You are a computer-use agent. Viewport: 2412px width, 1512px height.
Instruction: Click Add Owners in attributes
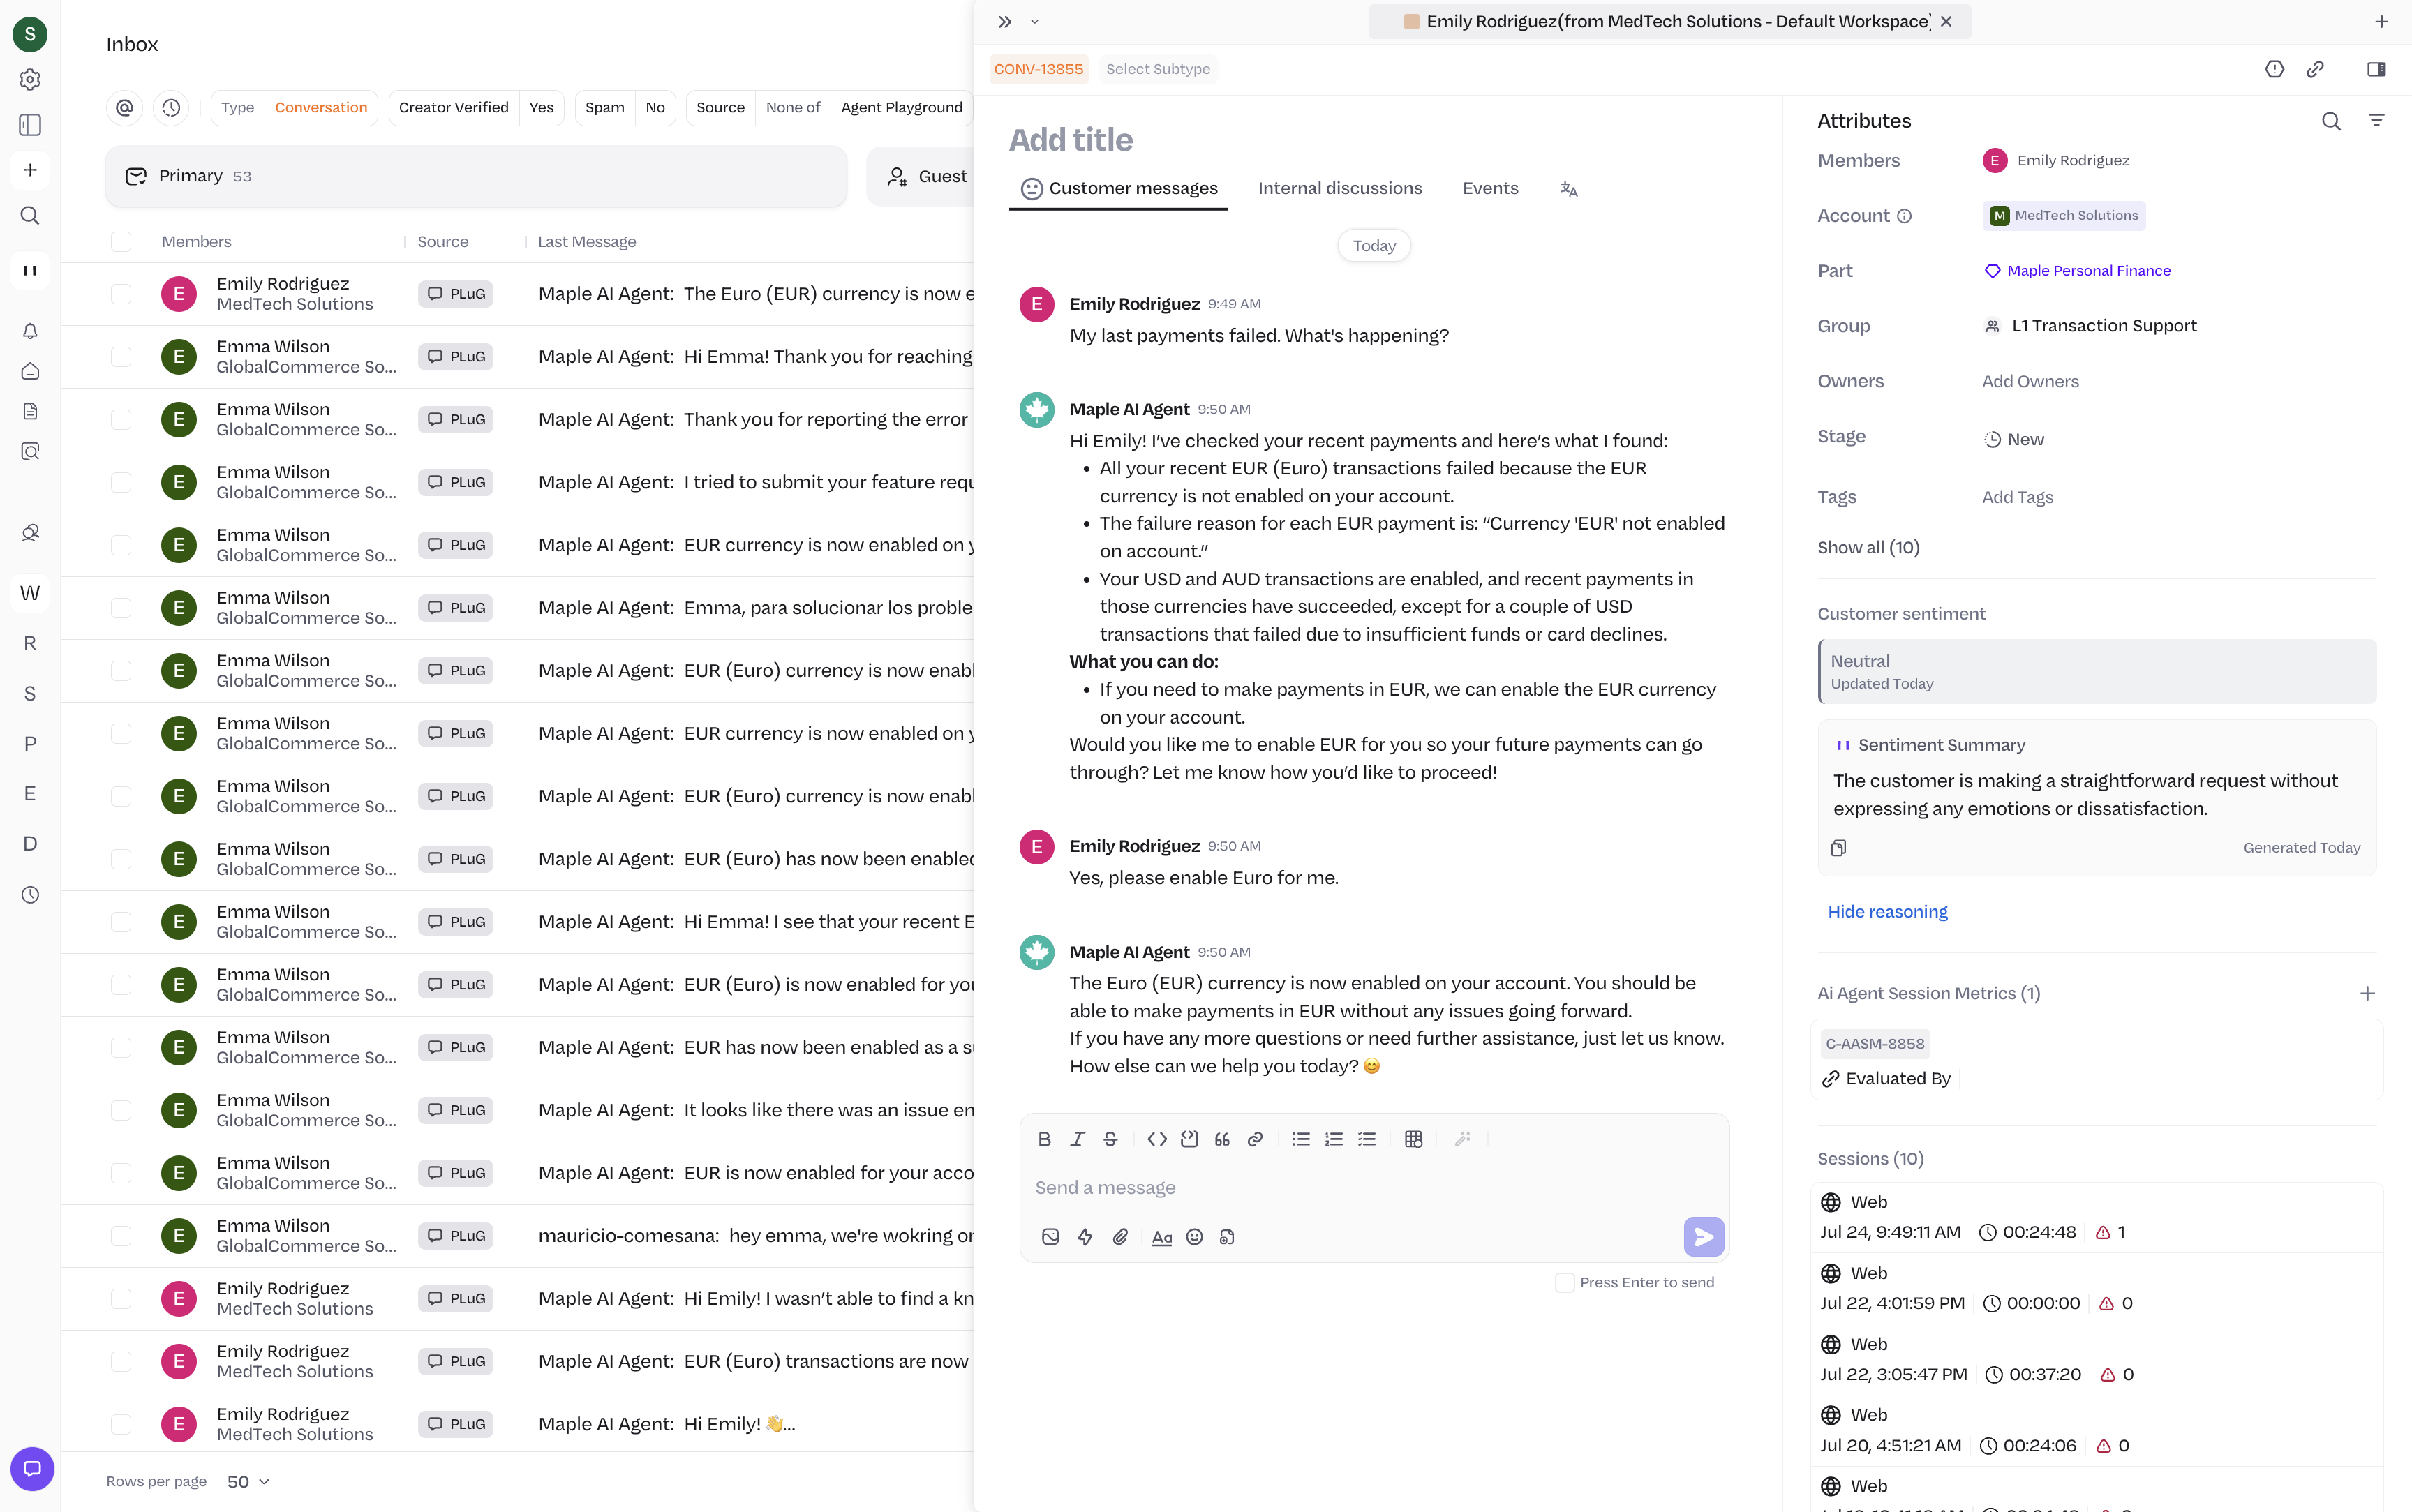(2030, 382)
